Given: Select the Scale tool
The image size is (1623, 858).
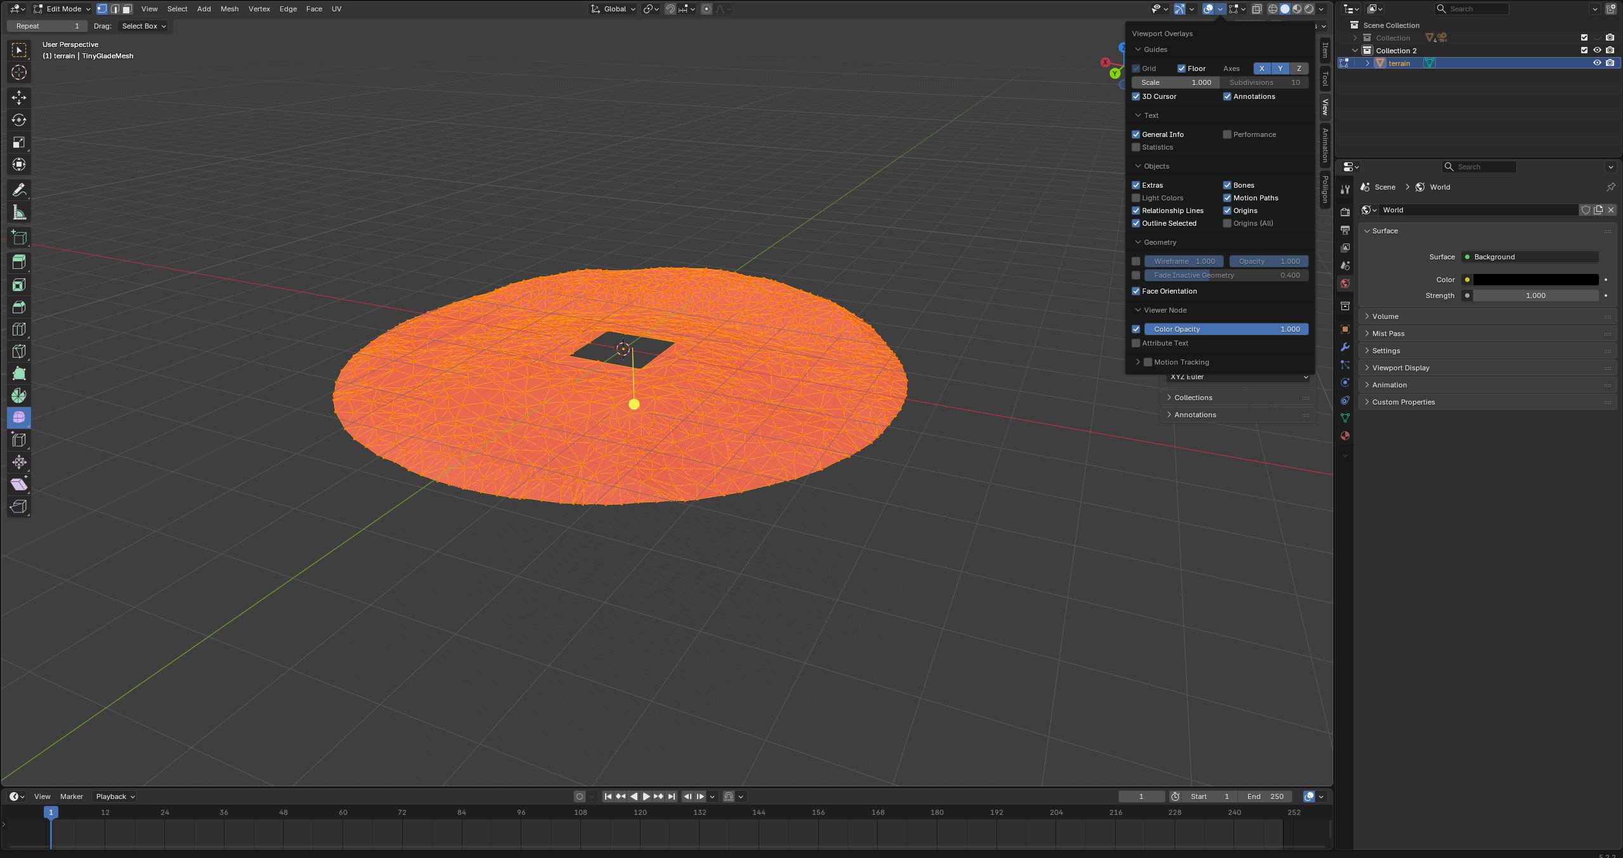Looking at the screenshot, I should click(x=19, y=142).
